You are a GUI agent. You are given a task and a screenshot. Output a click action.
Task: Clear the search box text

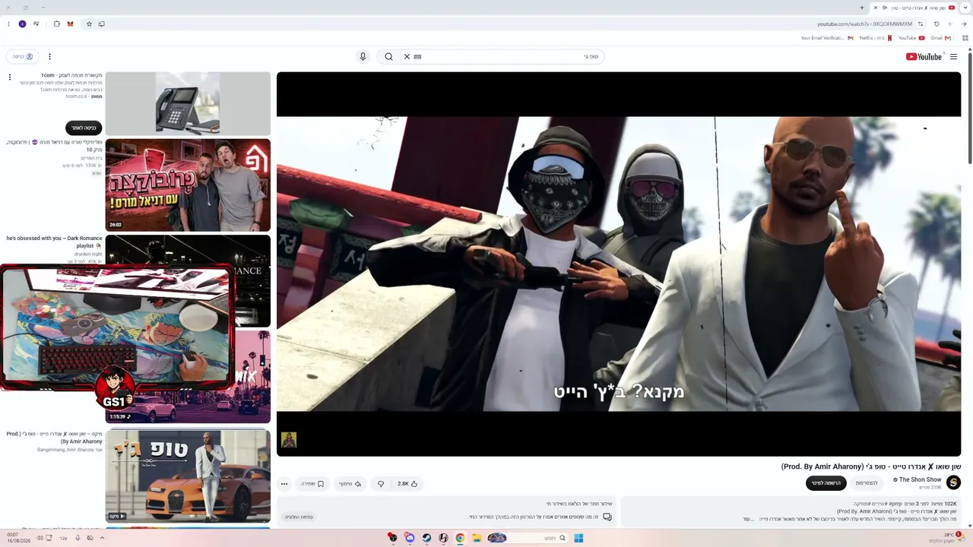407,57
